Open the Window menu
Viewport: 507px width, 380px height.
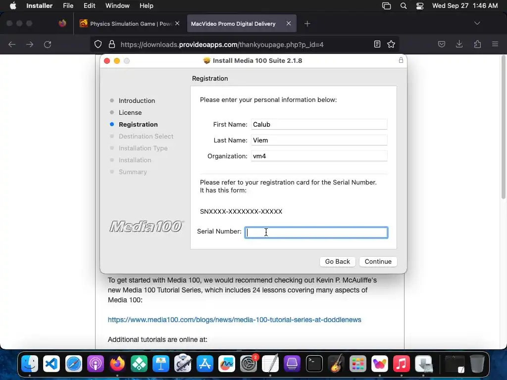[117, 6]
